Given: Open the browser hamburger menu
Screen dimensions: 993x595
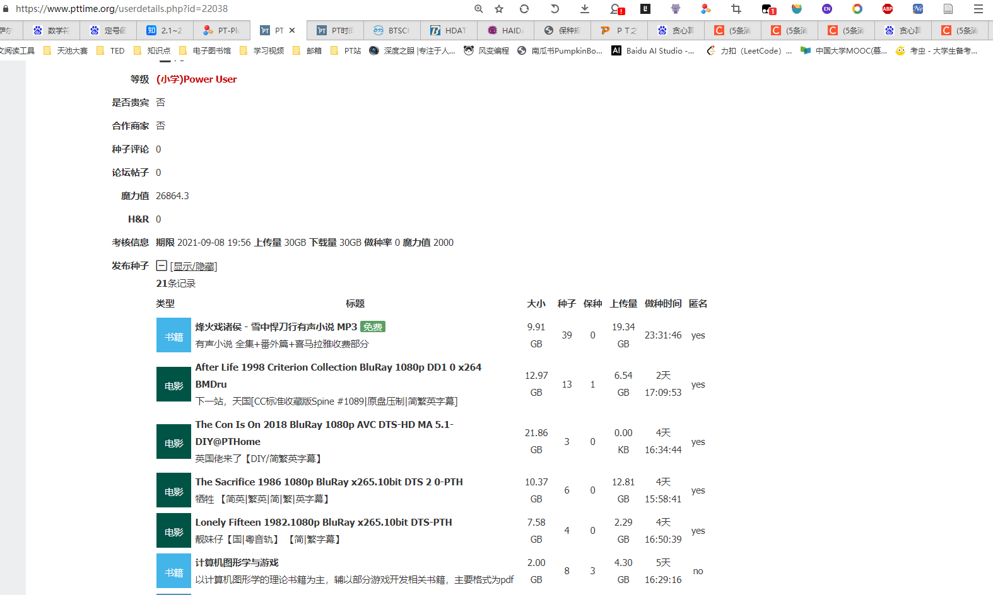Looking at the screenshot, I should tap(978, 9).
